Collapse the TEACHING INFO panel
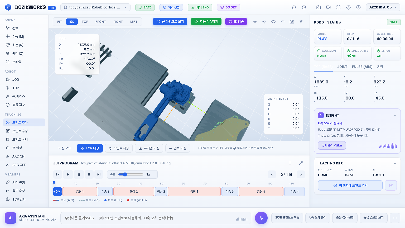The image size is (405, 228). (x=395, y=163)
